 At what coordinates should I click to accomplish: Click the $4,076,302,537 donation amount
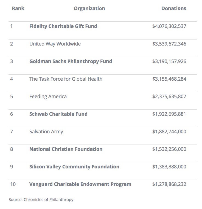tap(169, 26)
